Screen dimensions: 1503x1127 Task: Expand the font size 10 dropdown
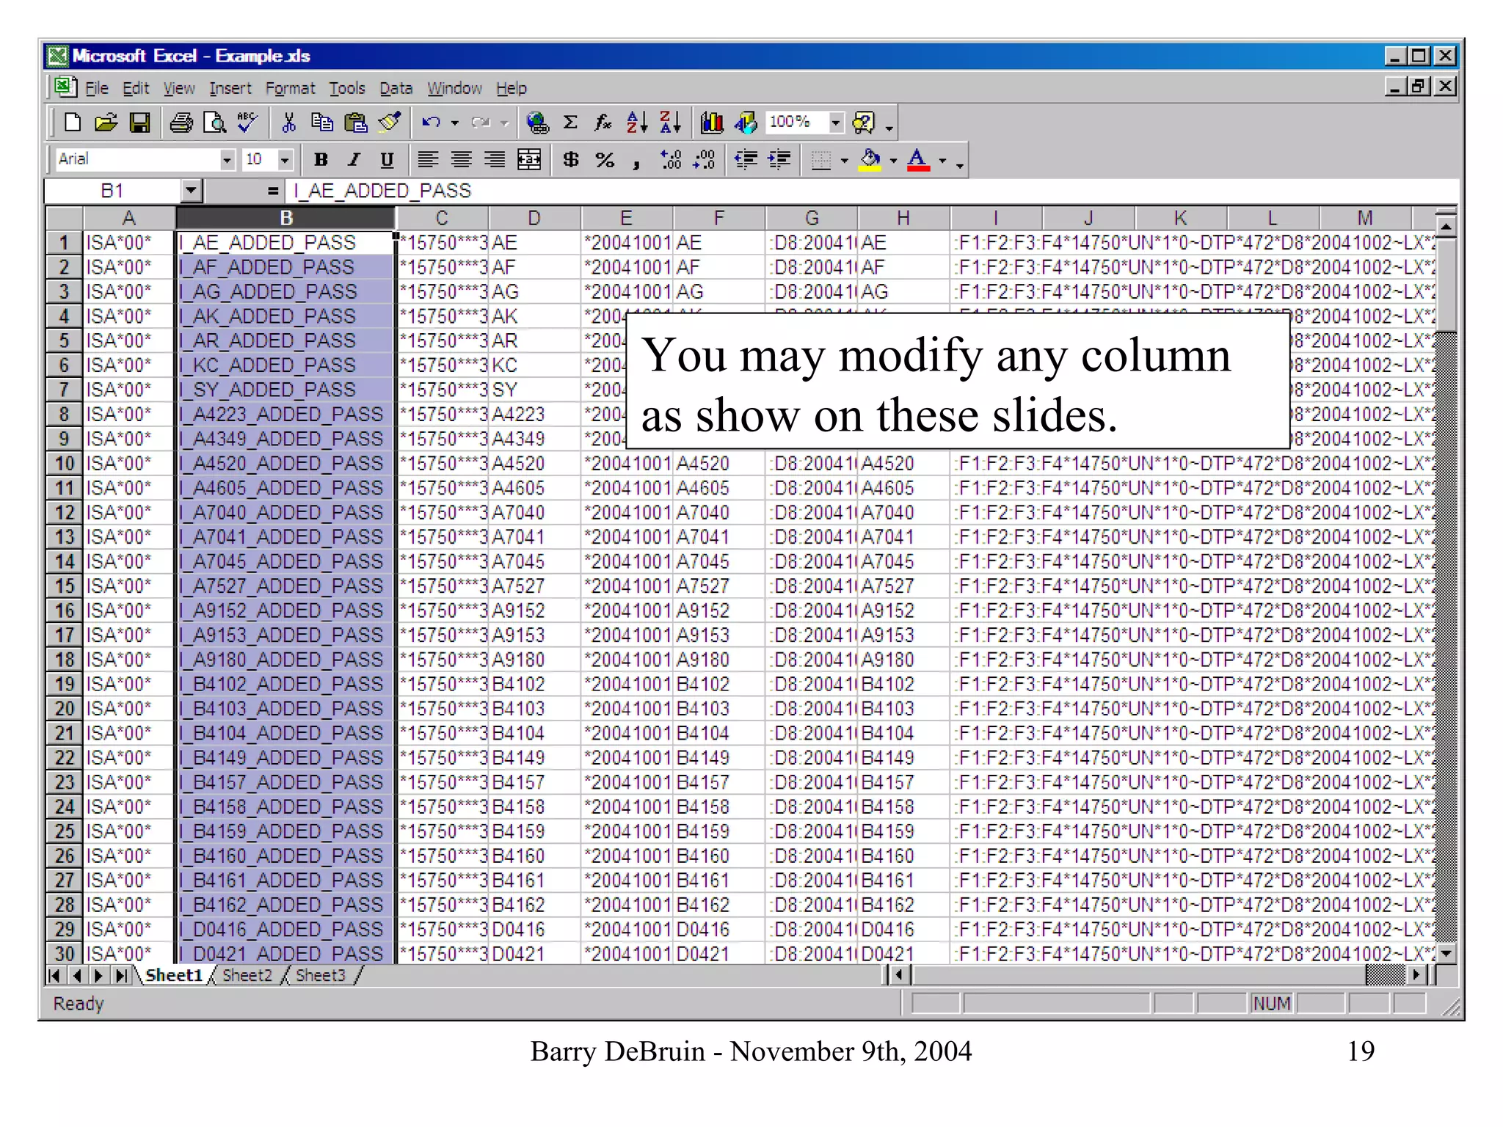pyautogui.click(x=285, y=159)
